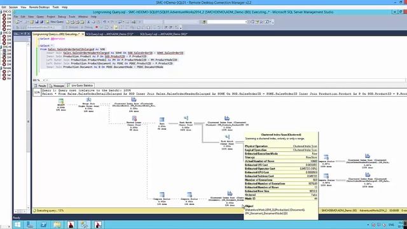
Task: Select the Live Query Statistics tab
Action: point(80,85)
